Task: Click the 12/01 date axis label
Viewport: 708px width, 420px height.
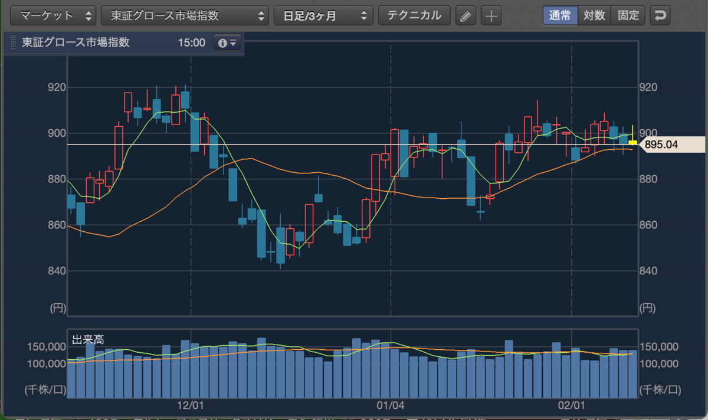Action: pos(191,406)
